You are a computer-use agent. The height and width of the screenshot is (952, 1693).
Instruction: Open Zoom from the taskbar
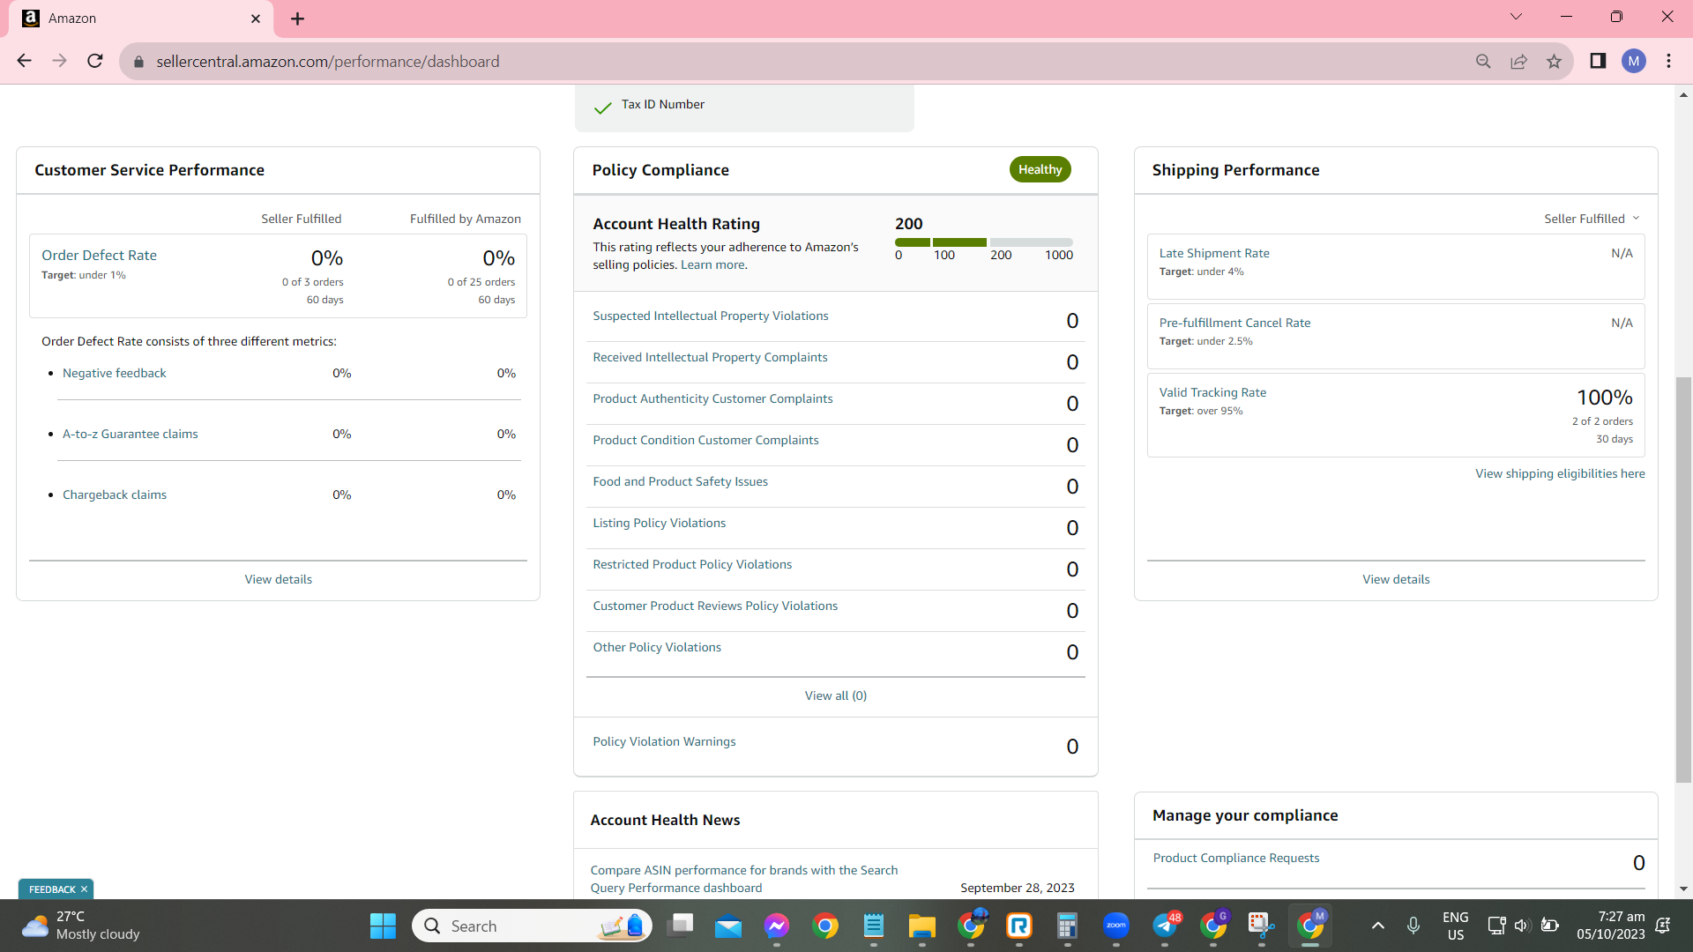1116,926
